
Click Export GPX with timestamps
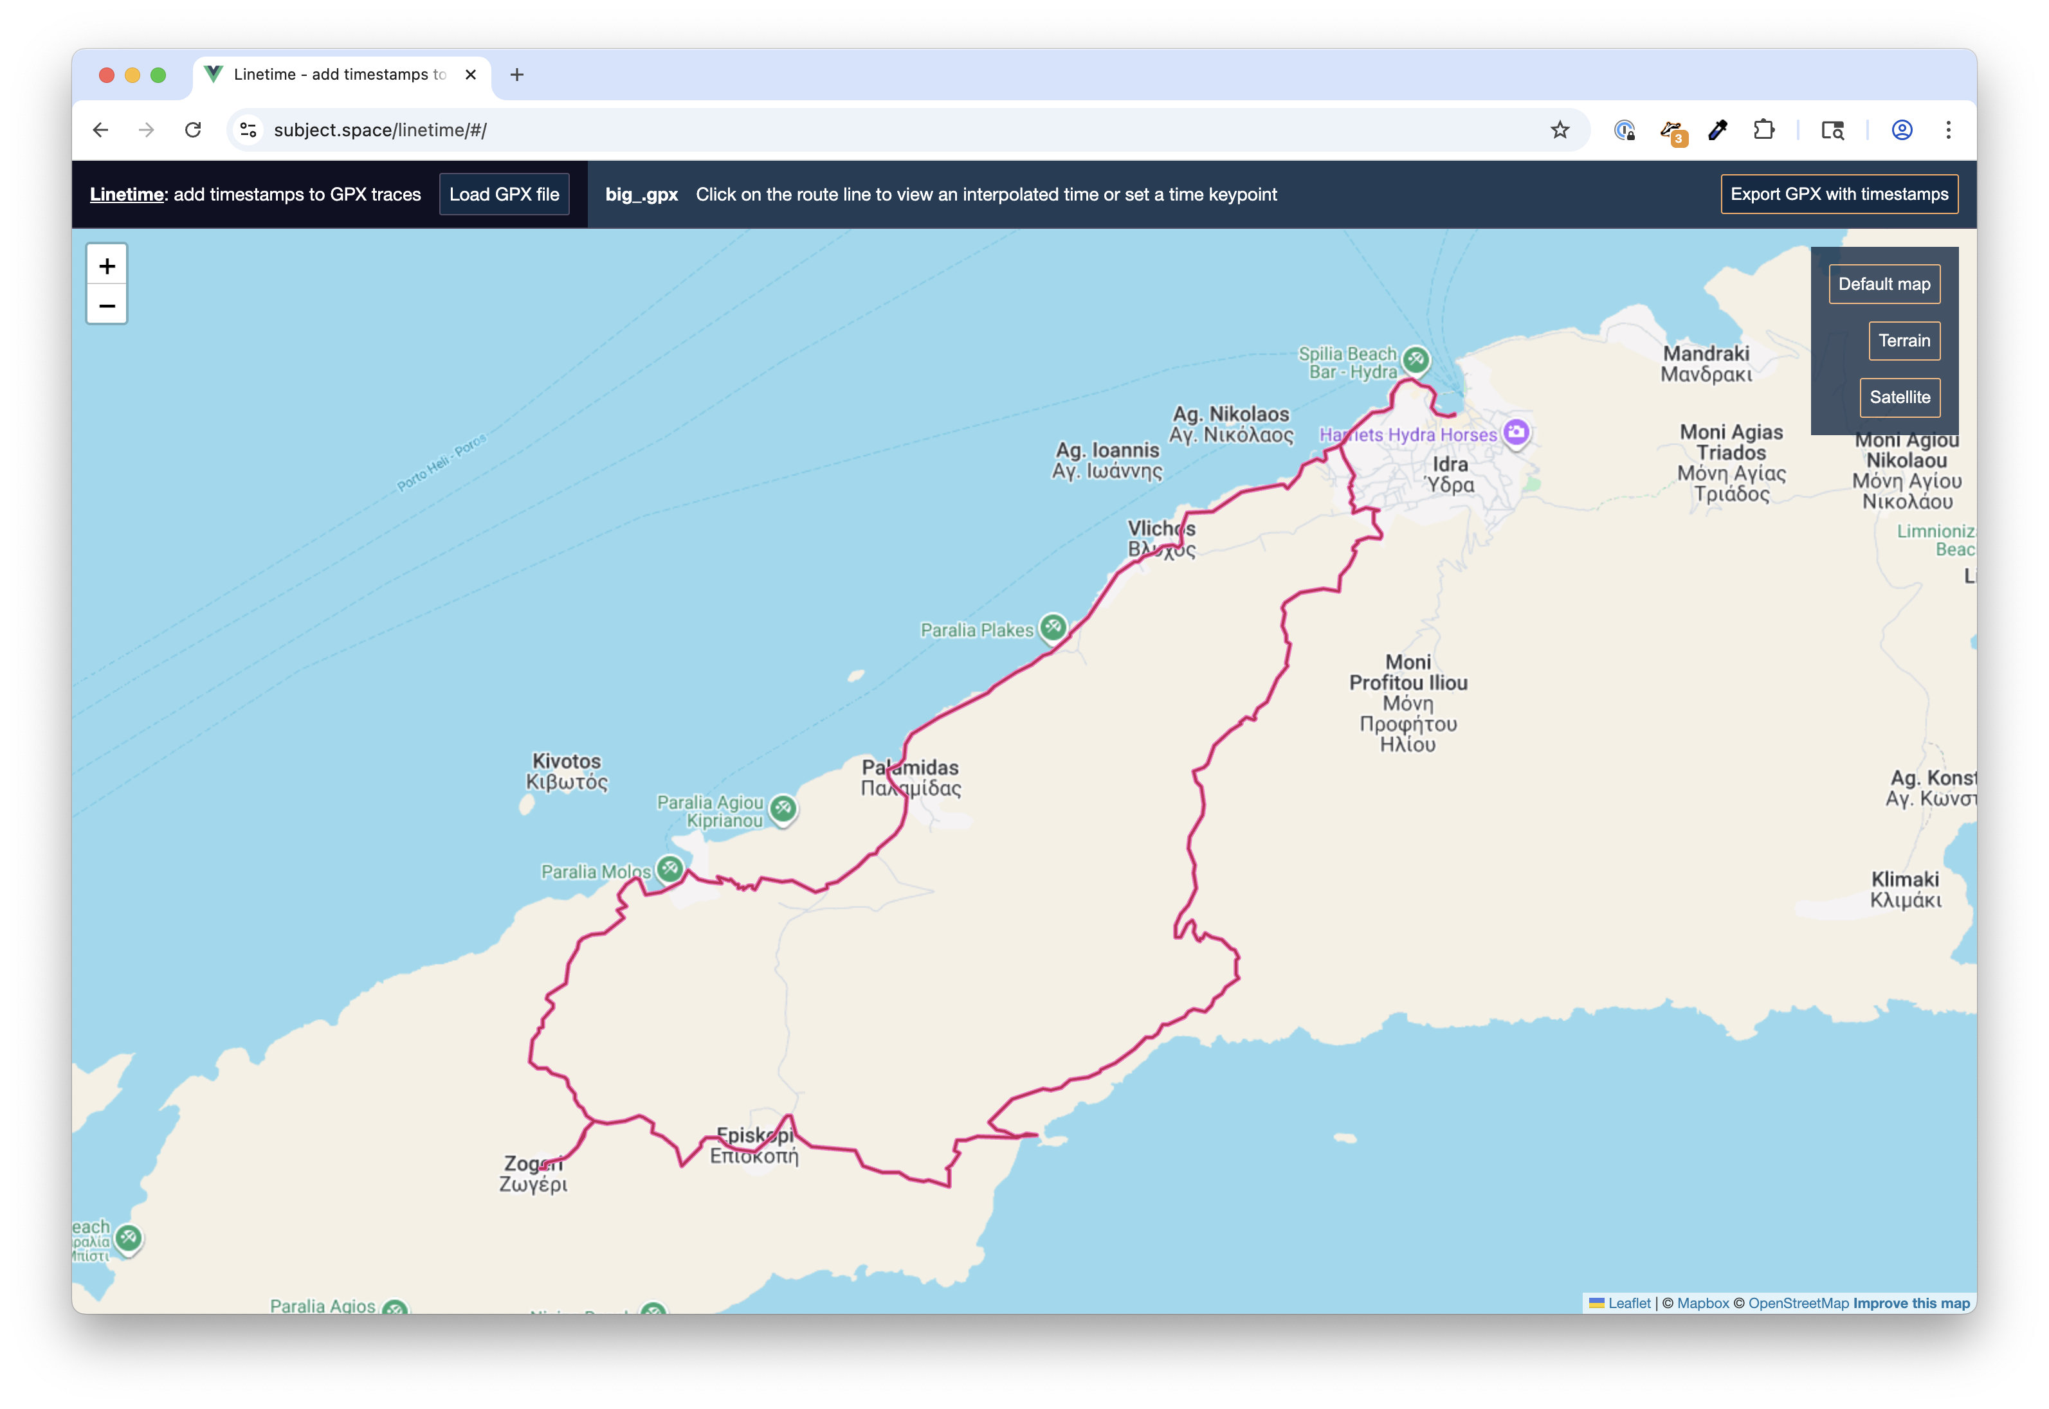(x=1839, y=194)
